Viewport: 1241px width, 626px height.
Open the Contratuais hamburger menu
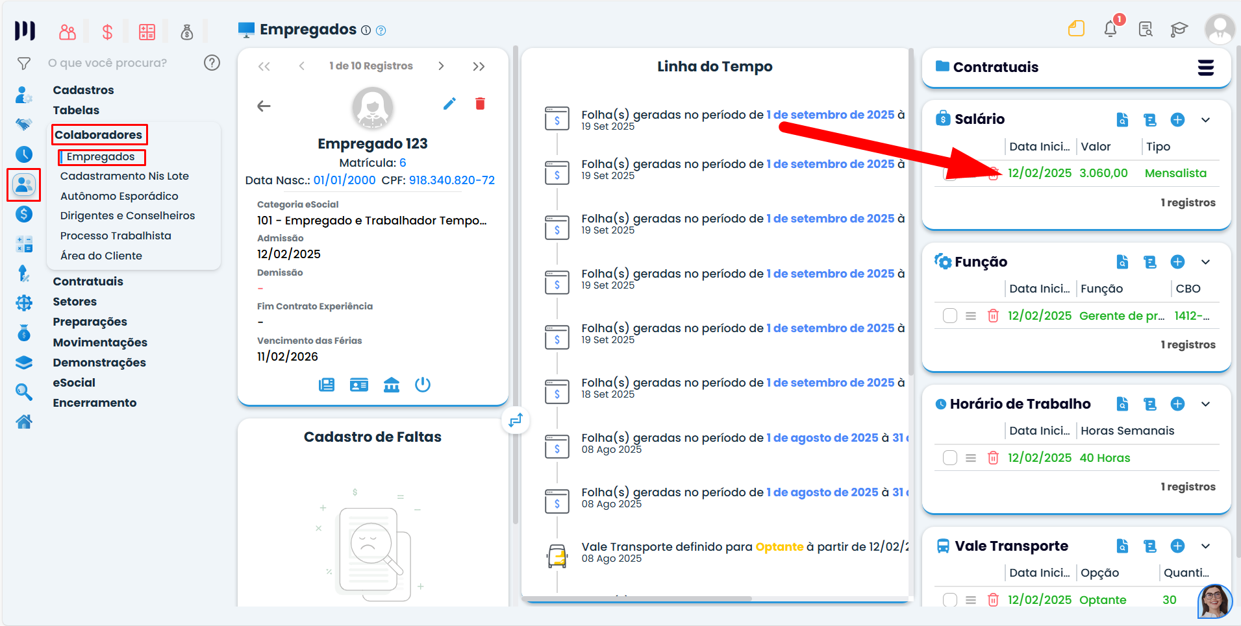point(1206,67)
